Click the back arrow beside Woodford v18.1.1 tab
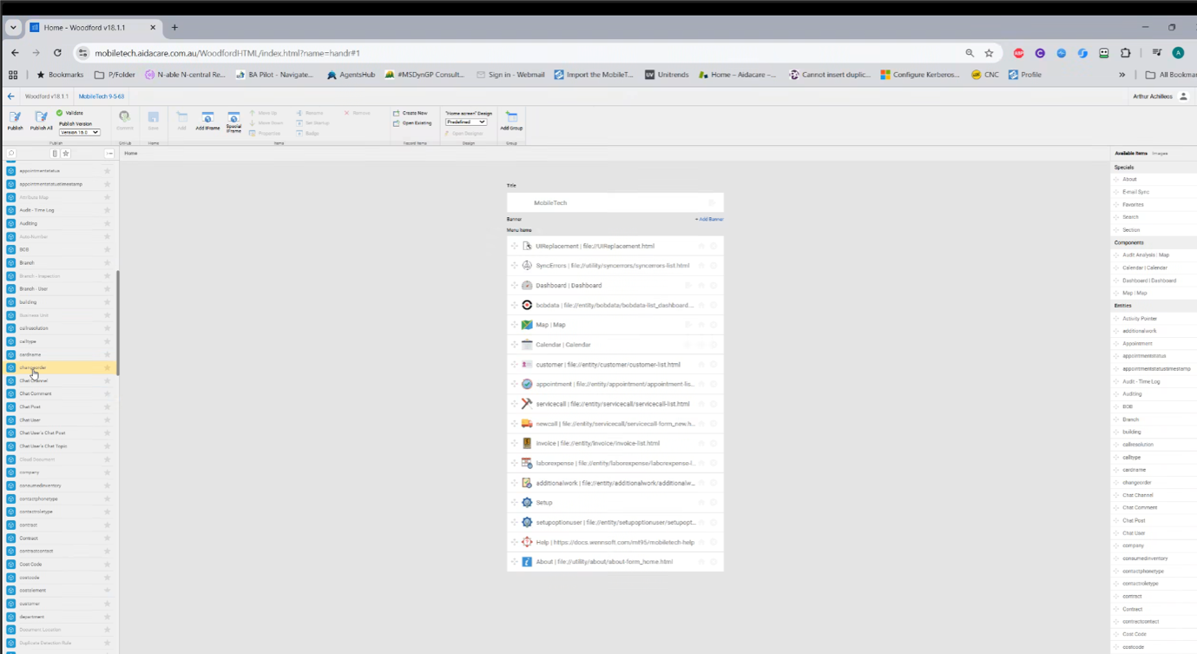This screenshot has width=1197, height=654. click(x=11, y=96)
